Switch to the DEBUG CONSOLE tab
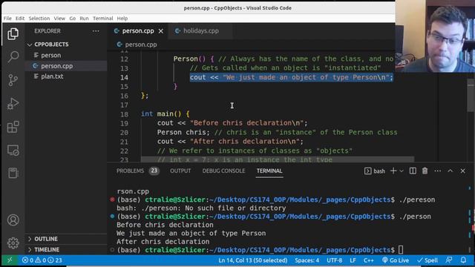 pos(223,171)
